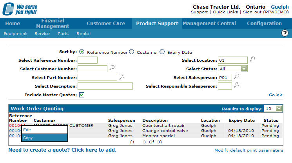Image resolution: width=292 pixels, height=163 pixels.
Task: Click the Go >> link
Action: tap(276, 95)
